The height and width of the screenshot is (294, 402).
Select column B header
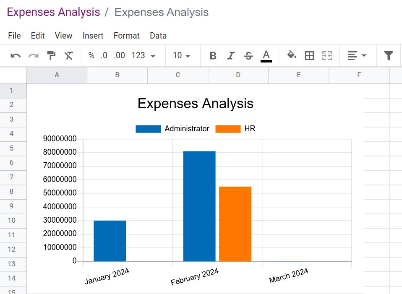click(117, 75)
